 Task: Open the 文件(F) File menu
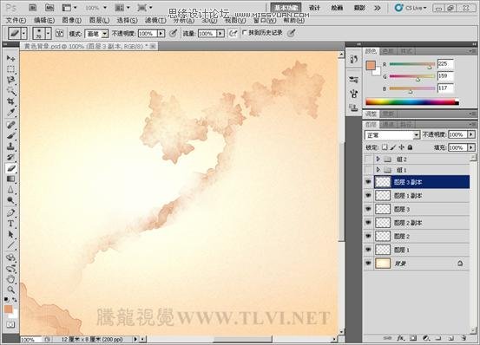click(x=16, y=20)
